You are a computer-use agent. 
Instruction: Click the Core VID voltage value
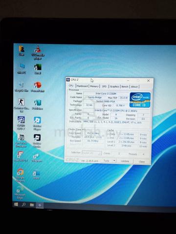pyautogui.click(x=121, y=105)
